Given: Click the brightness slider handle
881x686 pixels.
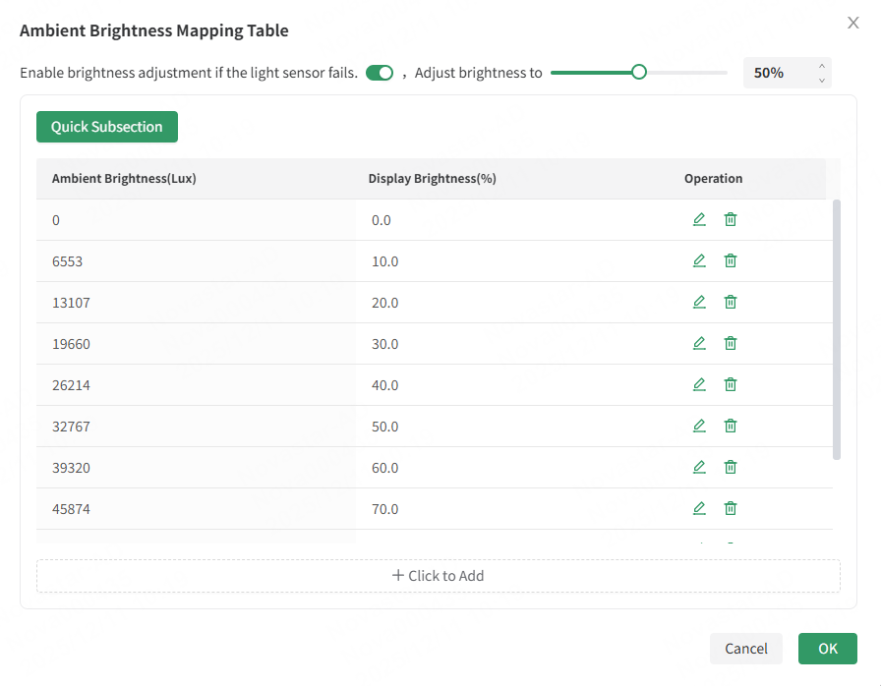Looking at the screenshot, I should coord(639,72).
